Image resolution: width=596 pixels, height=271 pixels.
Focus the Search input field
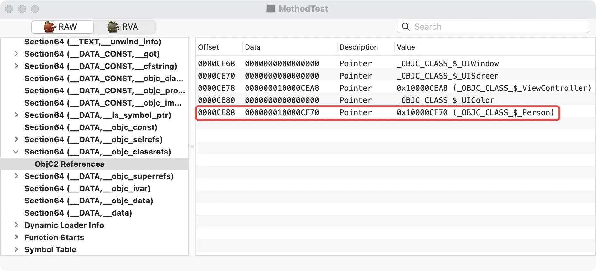tap(493, 27)
